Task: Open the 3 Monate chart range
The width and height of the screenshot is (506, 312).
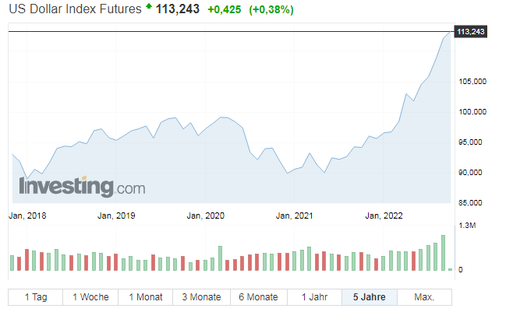Action: pos(202,297)
